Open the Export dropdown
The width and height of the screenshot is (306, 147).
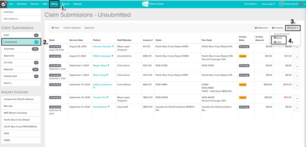coord(293,28)
